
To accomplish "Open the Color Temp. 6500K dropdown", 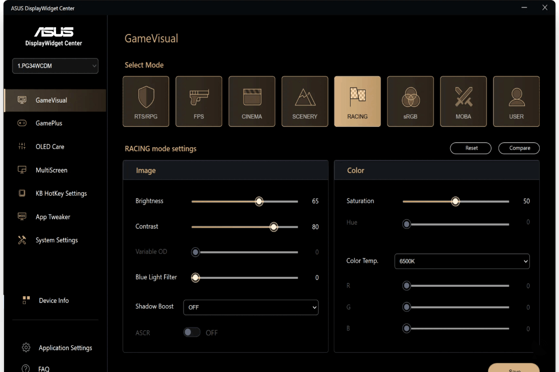I will (x=462, y=261).
